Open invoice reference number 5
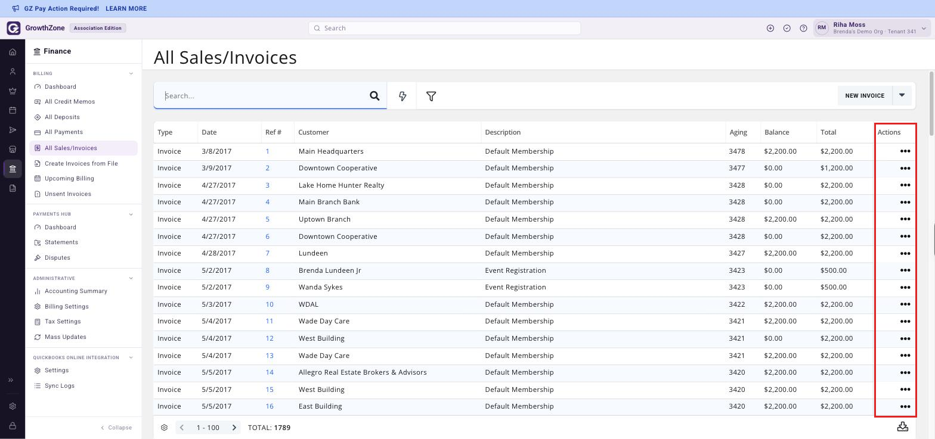Image resolution: width=935 pixels, height=439 pixels. (x=267, y=219)
